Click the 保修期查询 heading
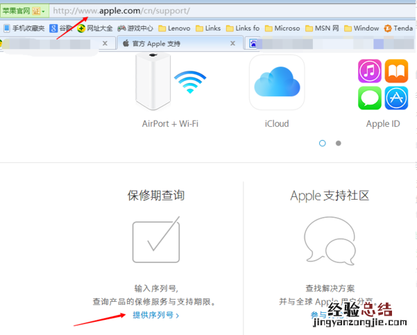 pos(156,195)
